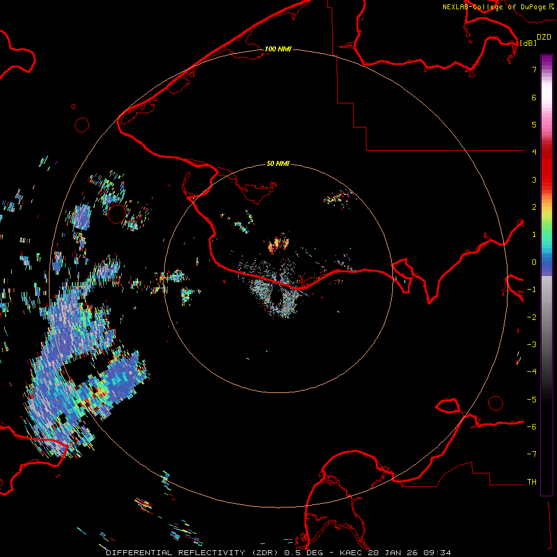This screenshot has height=557, width=557.
Task: Click the -7 label on the color scale
Action: point(532,454)
